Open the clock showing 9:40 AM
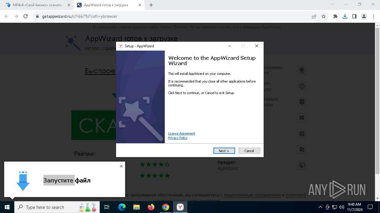The height and width of the screenshot is (213, 380). (354, 207)
